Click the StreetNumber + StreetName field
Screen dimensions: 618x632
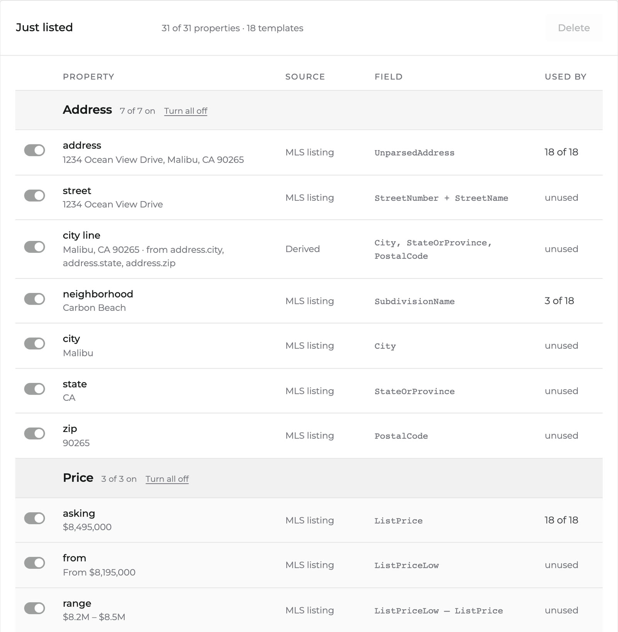point(441,198)
